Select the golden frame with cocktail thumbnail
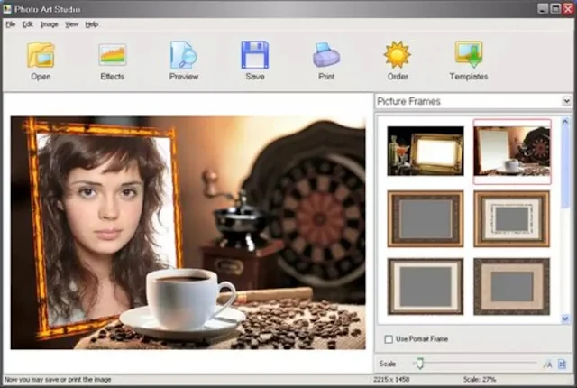The width and height of the screenshot is (577, 388). [x=426, y=151]
